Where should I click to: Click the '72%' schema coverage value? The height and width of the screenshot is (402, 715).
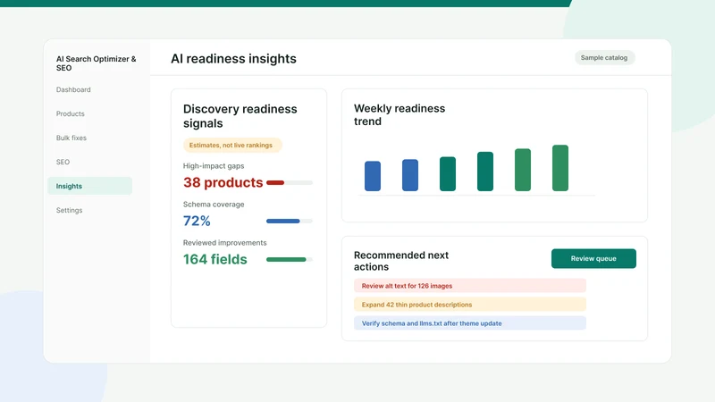click(x=197, y=221)
